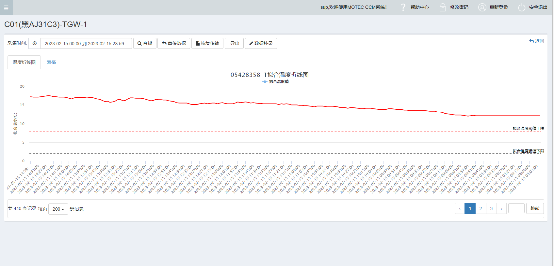Toggle the 拟合温度值 legend series
This screenshot has width=554, height=266.
[x=276, y=82]
